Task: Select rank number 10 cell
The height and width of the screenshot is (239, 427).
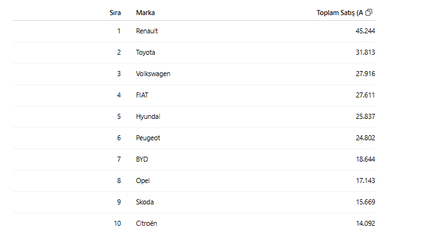Action: pos(117,223)
